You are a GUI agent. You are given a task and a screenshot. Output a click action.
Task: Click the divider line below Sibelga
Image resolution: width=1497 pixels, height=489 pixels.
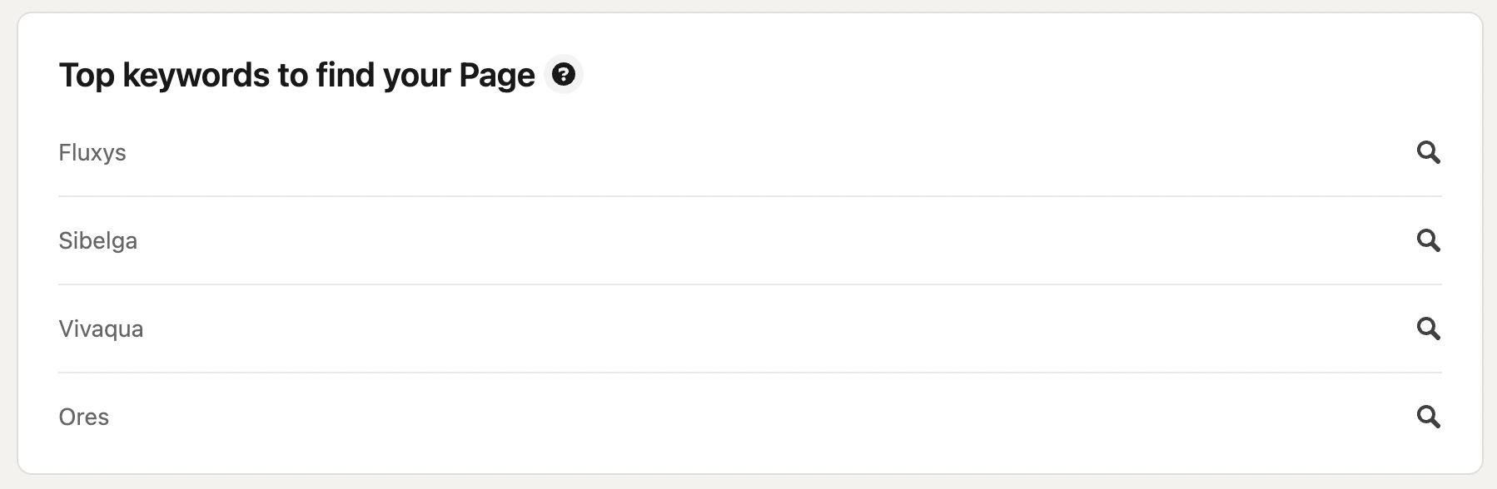[x=749, y=284]
